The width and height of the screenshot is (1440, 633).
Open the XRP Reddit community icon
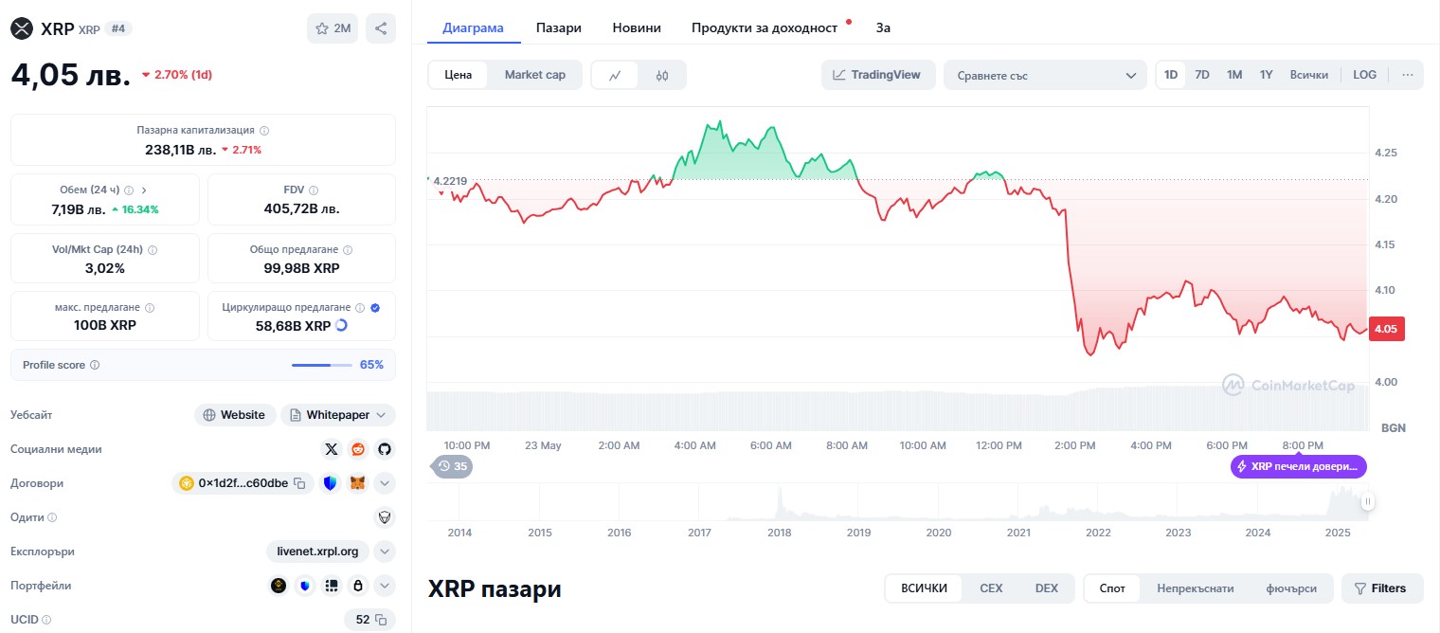tap(358, 449)
